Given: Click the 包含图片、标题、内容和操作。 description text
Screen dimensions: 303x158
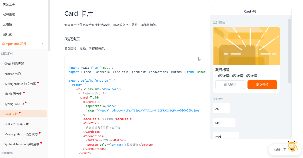Looking at the screenshot, I should (85, 48).
